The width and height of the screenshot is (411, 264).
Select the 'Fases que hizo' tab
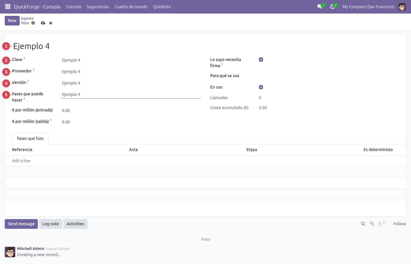[30, 138]
